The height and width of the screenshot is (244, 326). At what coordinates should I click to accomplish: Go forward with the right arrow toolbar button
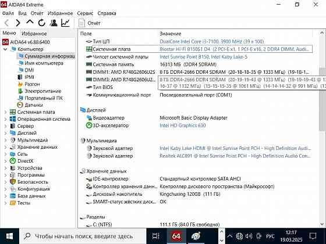pos(18,23)
